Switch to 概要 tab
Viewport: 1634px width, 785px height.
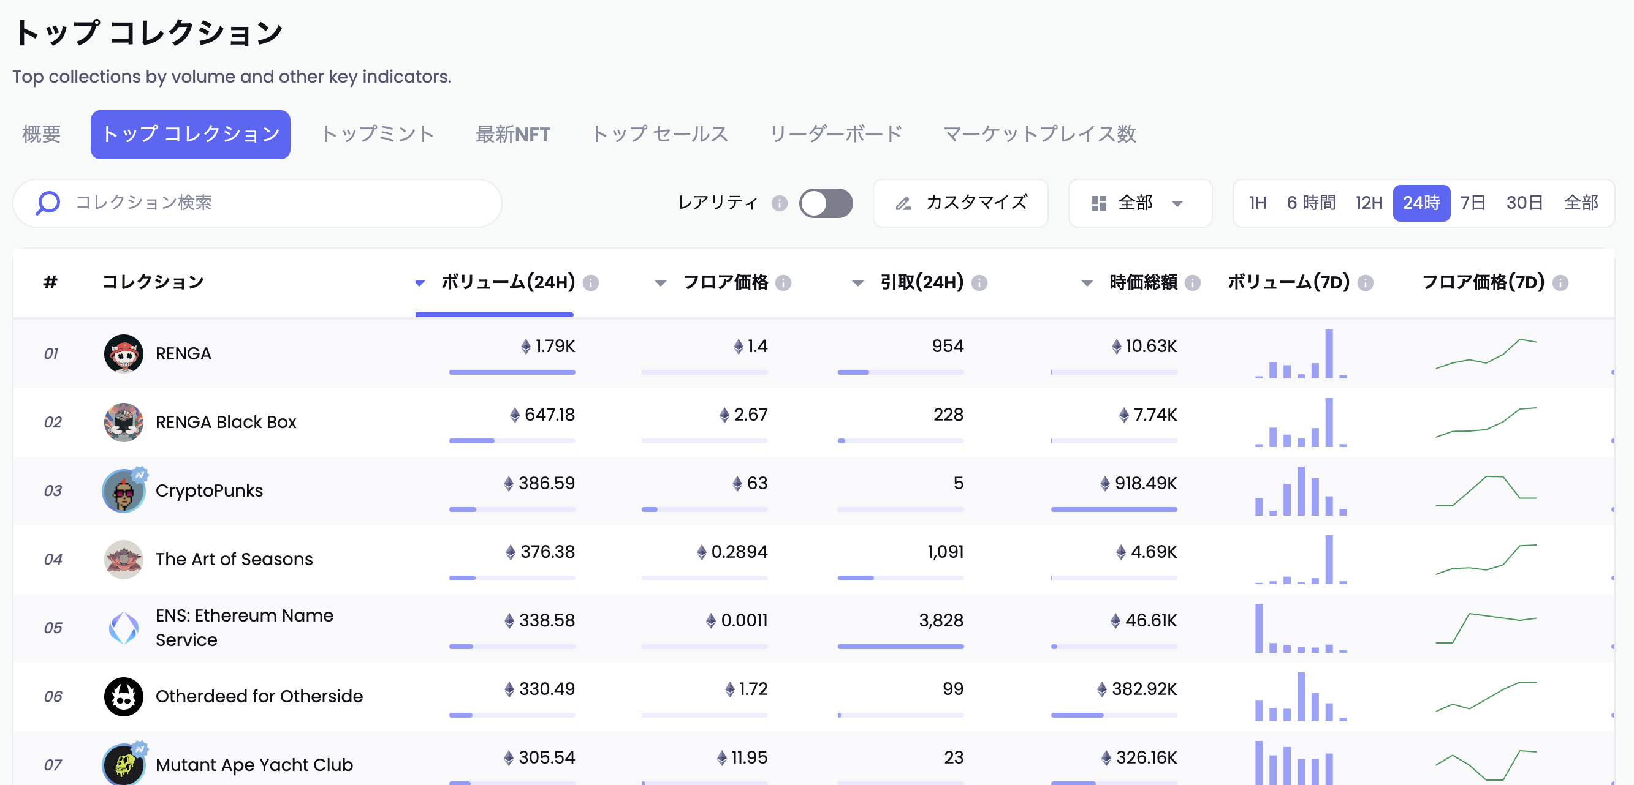[x=41, y=134]
